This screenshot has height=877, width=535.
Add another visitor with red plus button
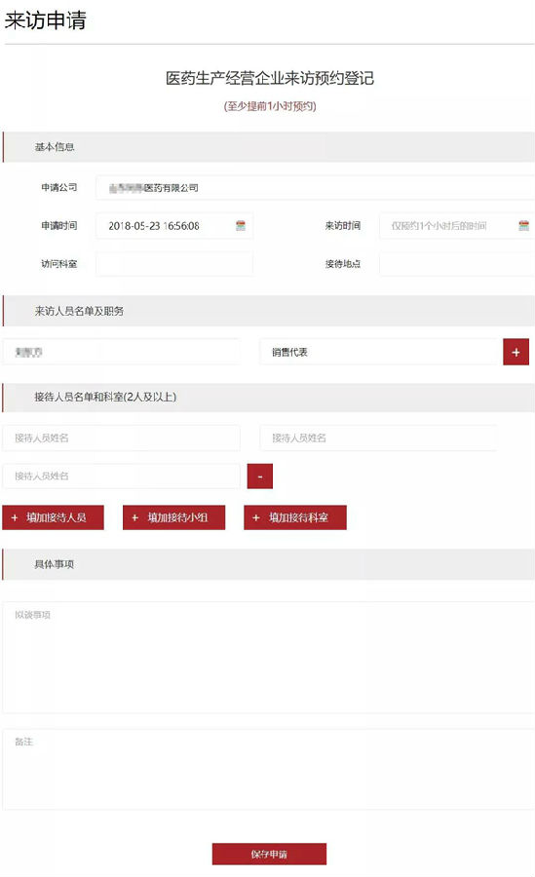(x=516, y=352)
